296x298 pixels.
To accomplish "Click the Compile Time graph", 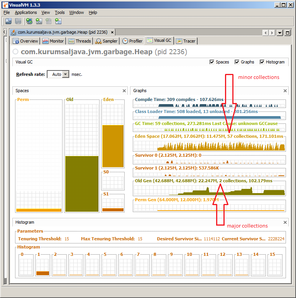I will pyautogui.click(x=209, y=105).
